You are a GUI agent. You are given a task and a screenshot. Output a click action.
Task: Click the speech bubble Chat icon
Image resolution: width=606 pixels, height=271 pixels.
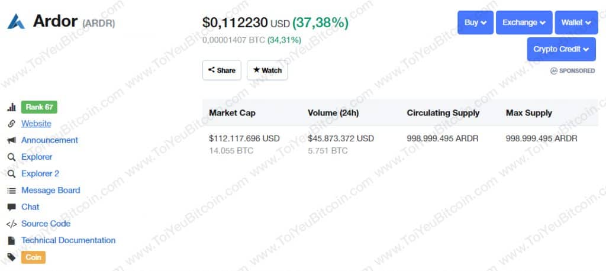[x=11, y=207]
